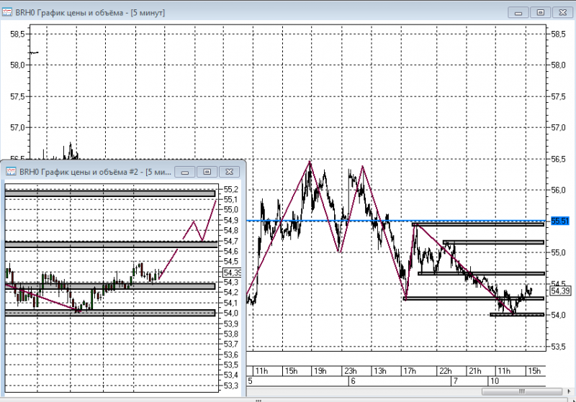The height and width of the screenshot is (402, 576).
Task: Click the chart icon in the #2 window title
Action: [11, 171]
